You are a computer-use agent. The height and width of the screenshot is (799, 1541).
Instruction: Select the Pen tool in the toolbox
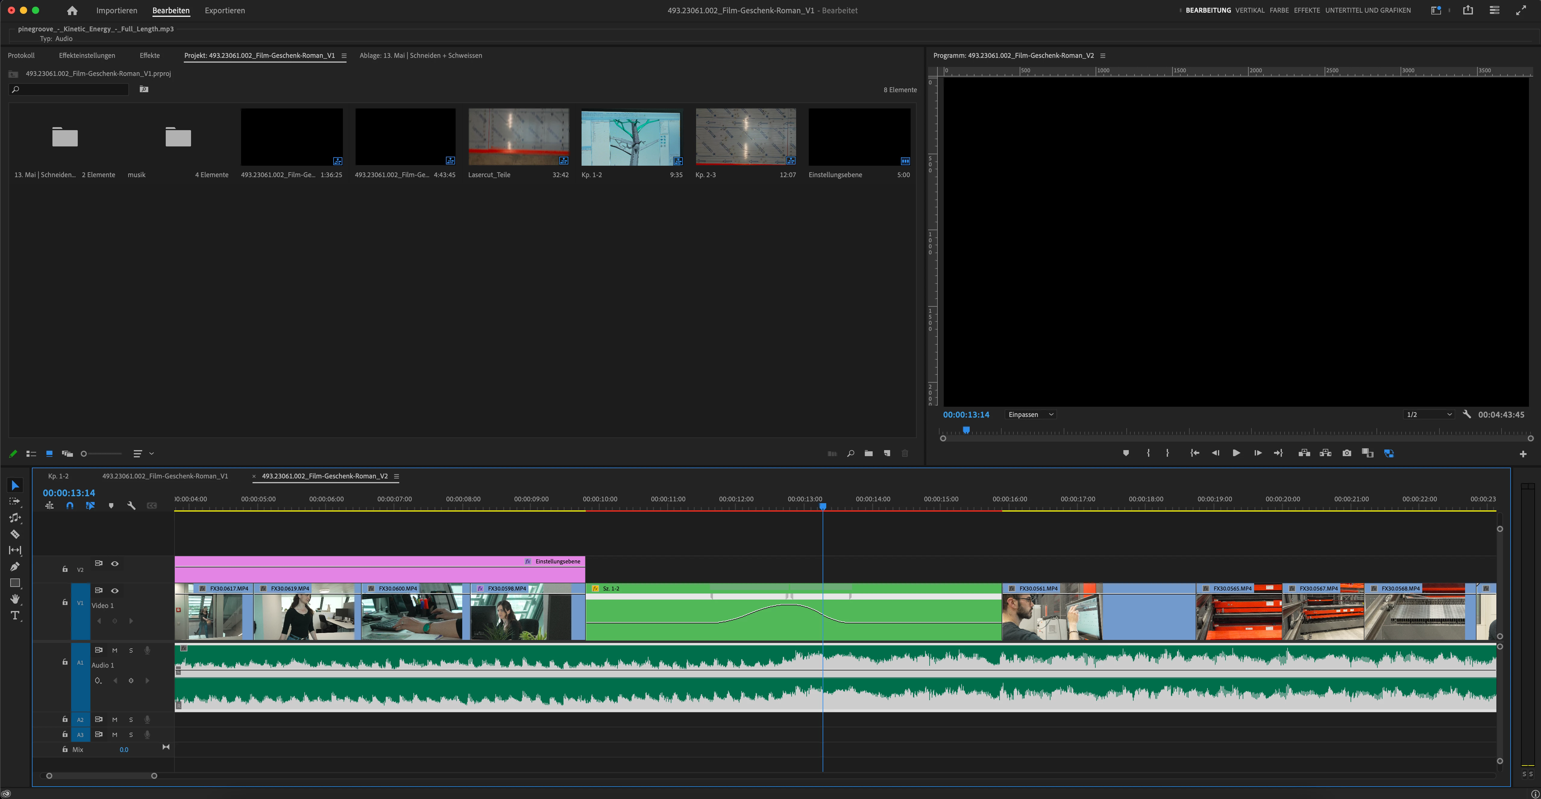15,566
